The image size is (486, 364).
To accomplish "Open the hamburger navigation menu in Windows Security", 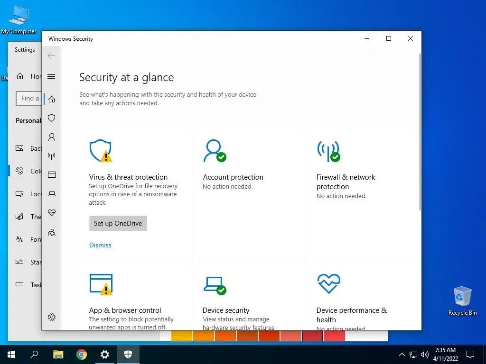I will point(51,76).
